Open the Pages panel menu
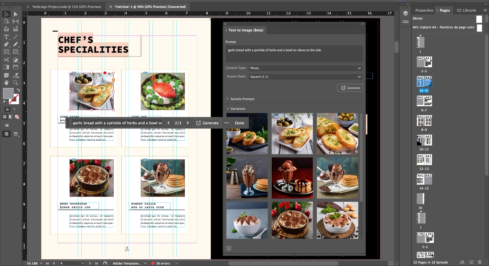 485,10
